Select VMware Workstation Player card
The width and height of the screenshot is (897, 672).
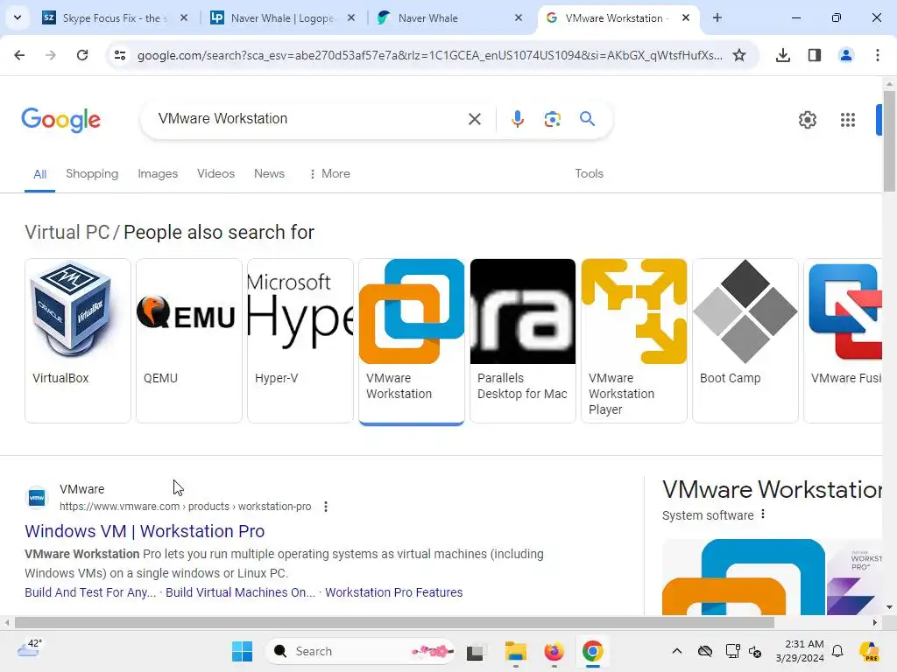634,340
